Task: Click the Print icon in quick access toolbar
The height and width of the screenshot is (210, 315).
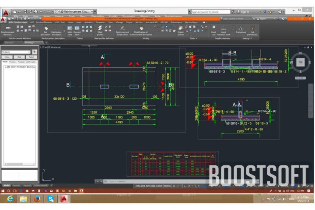Action: (x=35, y=12)
